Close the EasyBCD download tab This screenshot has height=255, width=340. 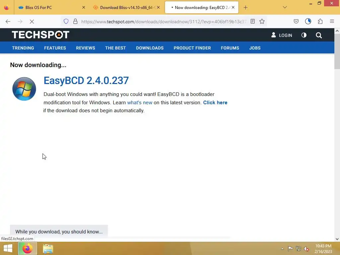[233, 7]
